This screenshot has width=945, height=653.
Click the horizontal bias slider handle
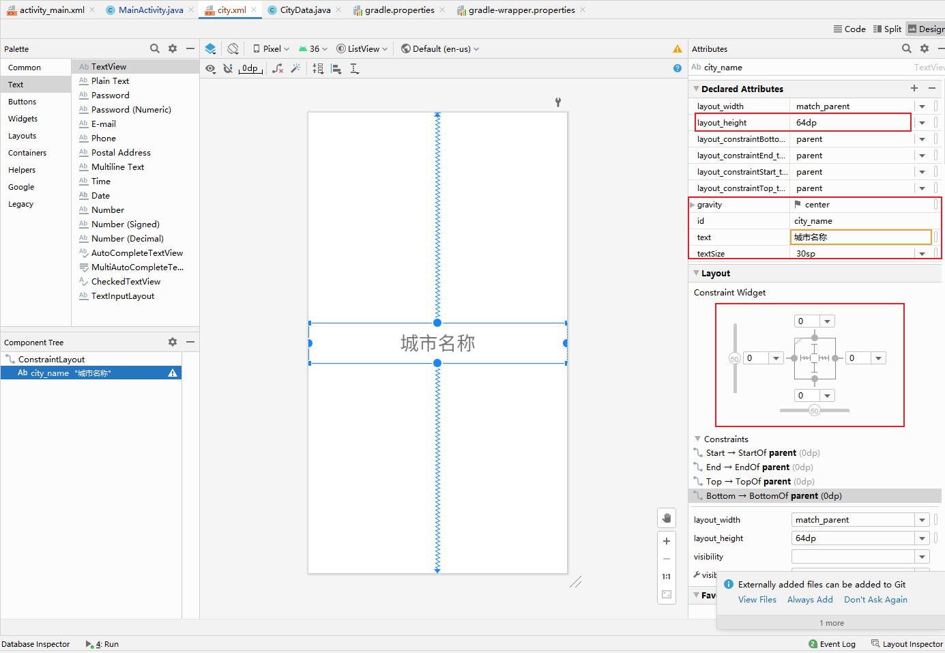[x=814, y=411]
